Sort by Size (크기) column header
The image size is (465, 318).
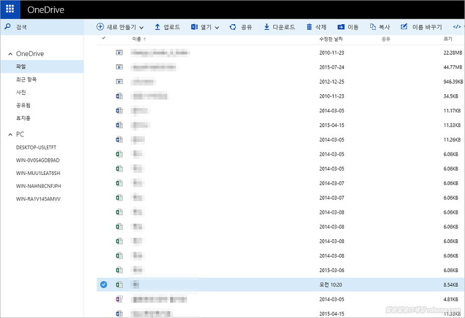[448, 39]
